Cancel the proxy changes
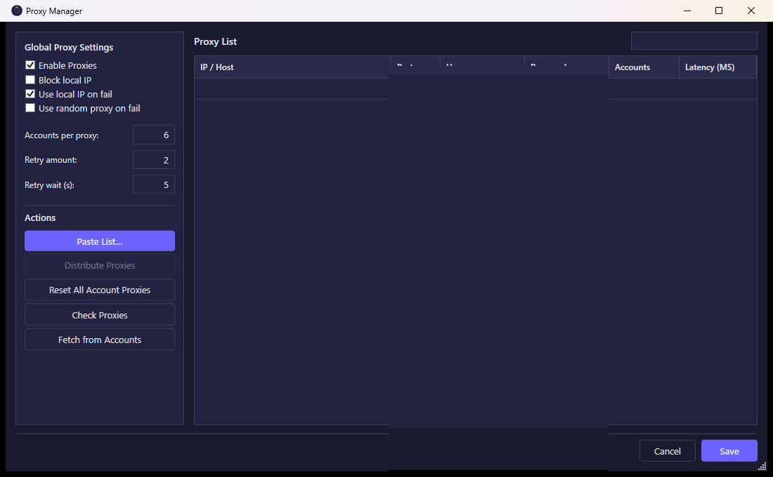 668,451
